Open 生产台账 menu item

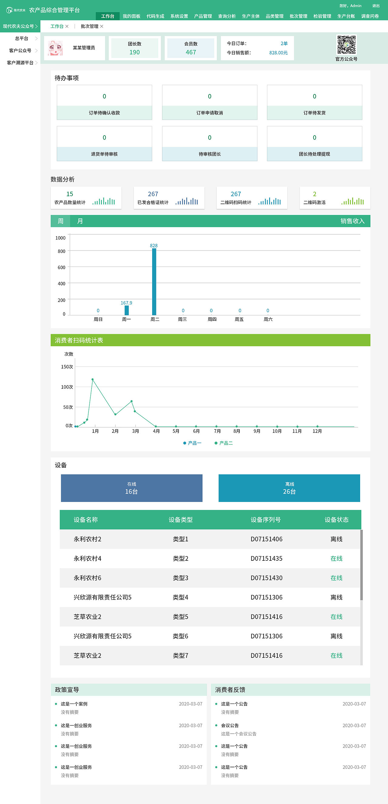click(346, 16)
